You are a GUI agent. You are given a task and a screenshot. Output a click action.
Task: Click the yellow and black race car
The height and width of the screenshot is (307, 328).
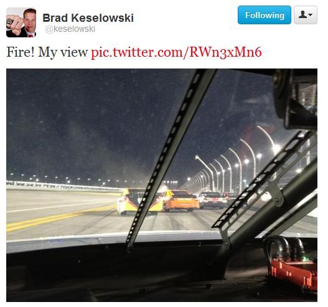[138, 201]
